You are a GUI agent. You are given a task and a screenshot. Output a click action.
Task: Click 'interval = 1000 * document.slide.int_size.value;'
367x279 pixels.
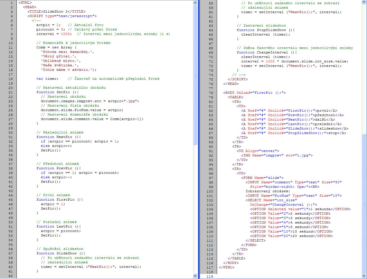click(x=295, y=61)
